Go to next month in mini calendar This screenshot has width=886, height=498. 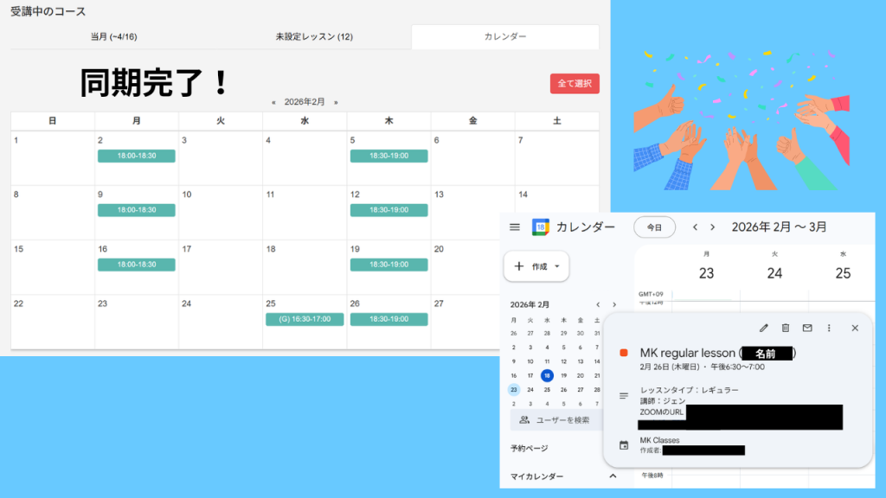pyautogui.click(x=614, y=305)
